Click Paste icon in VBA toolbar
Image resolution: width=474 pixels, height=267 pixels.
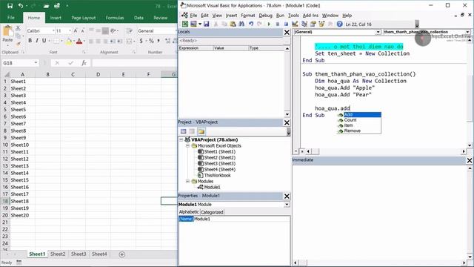(x=233, y=24)
